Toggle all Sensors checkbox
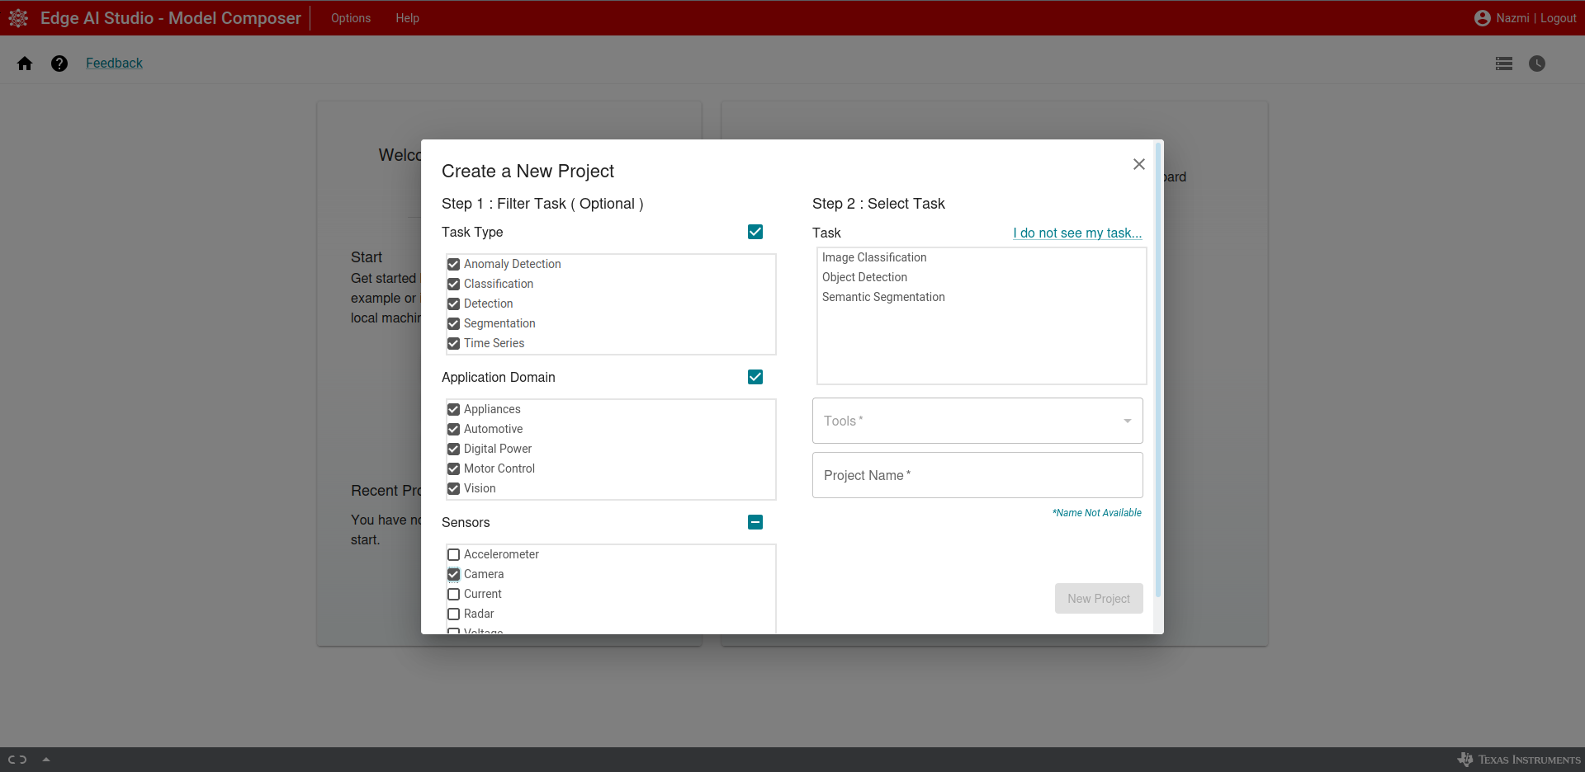 point(755,522)
